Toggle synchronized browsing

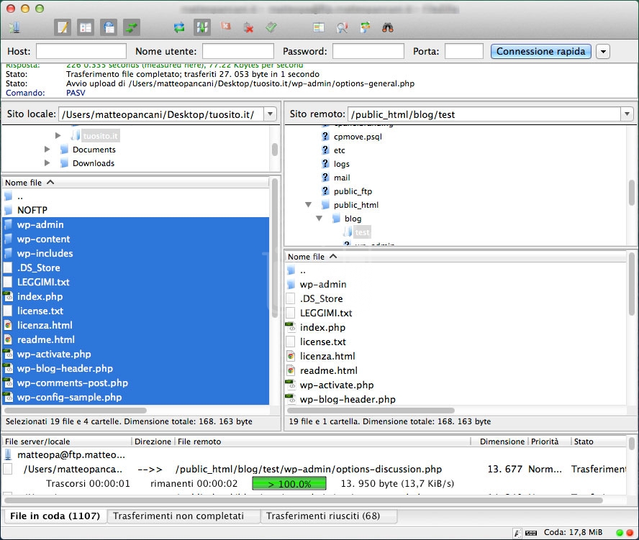coord(365,28)
